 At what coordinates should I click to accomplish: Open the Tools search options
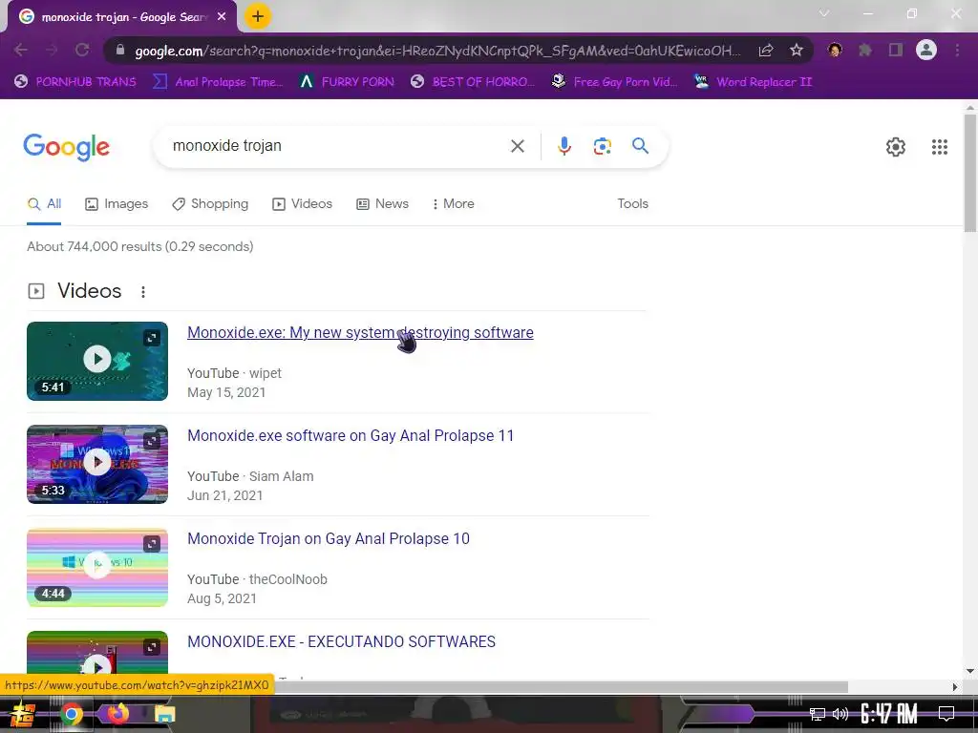[x=632, y=204]
